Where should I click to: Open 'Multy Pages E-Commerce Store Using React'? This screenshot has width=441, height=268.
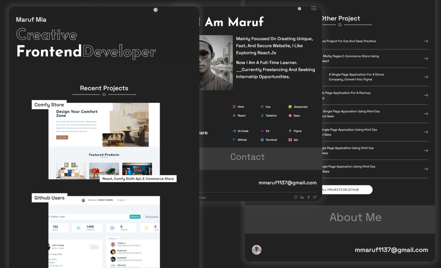350,58
